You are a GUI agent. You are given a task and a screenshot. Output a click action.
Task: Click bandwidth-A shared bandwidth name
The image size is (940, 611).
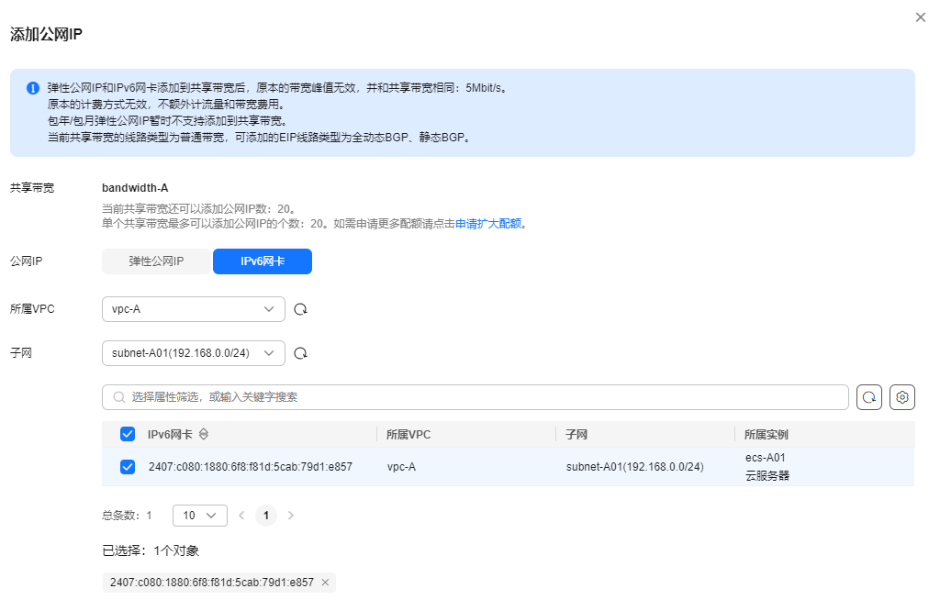coord(135,187)
